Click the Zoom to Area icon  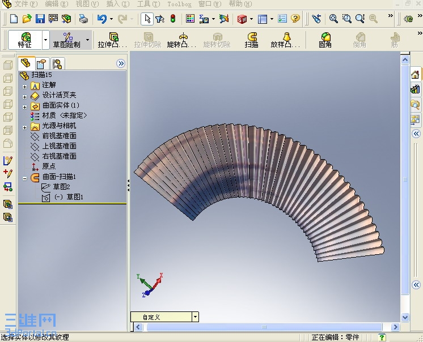click(346, 19)
